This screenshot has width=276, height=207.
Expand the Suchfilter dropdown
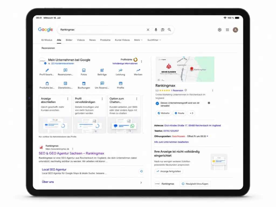point(154,40)
